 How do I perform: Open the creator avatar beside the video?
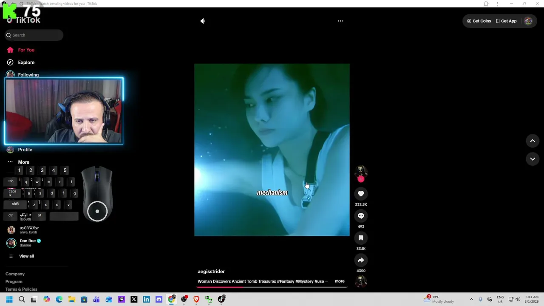pos(361,171)
